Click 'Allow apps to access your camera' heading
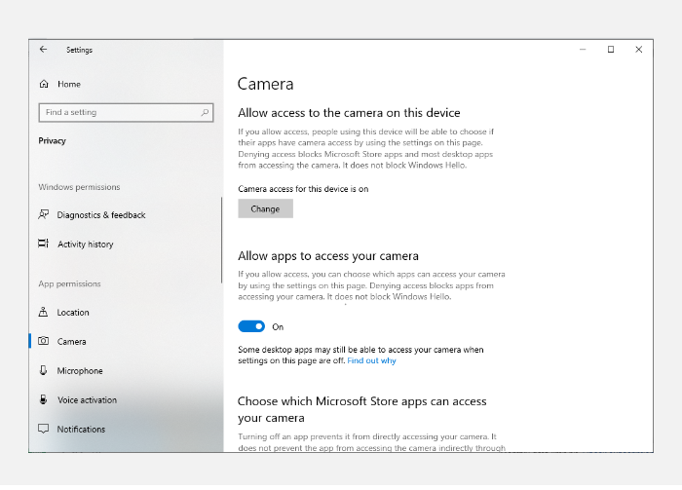 coord(328,256)
